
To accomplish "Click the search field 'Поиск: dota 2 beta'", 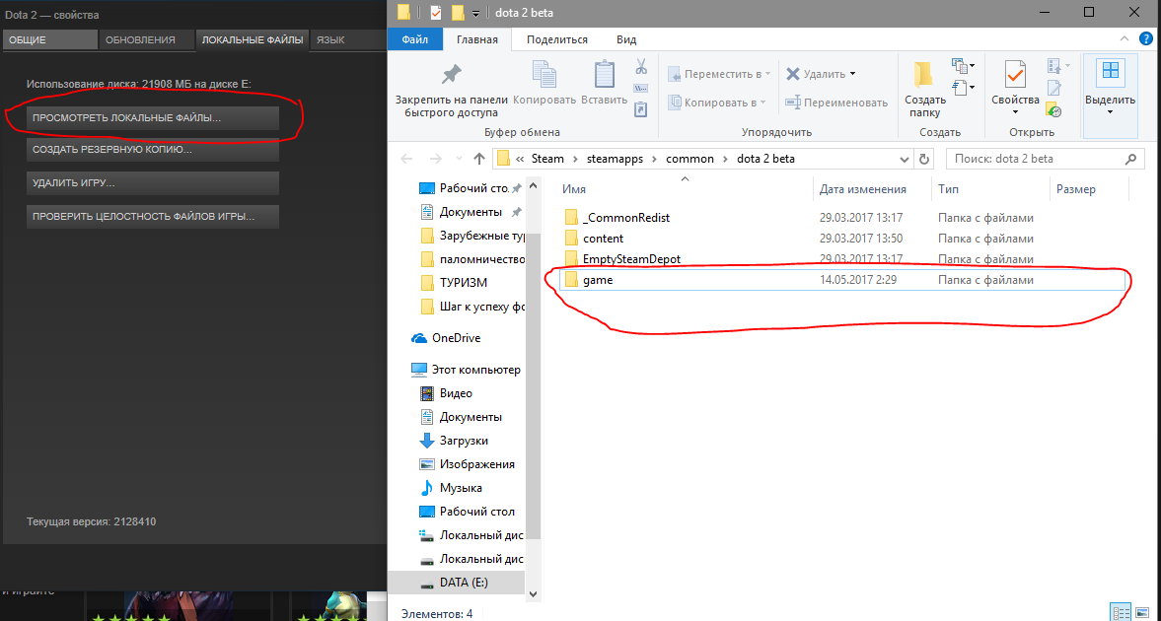I will coord(1036,159).
